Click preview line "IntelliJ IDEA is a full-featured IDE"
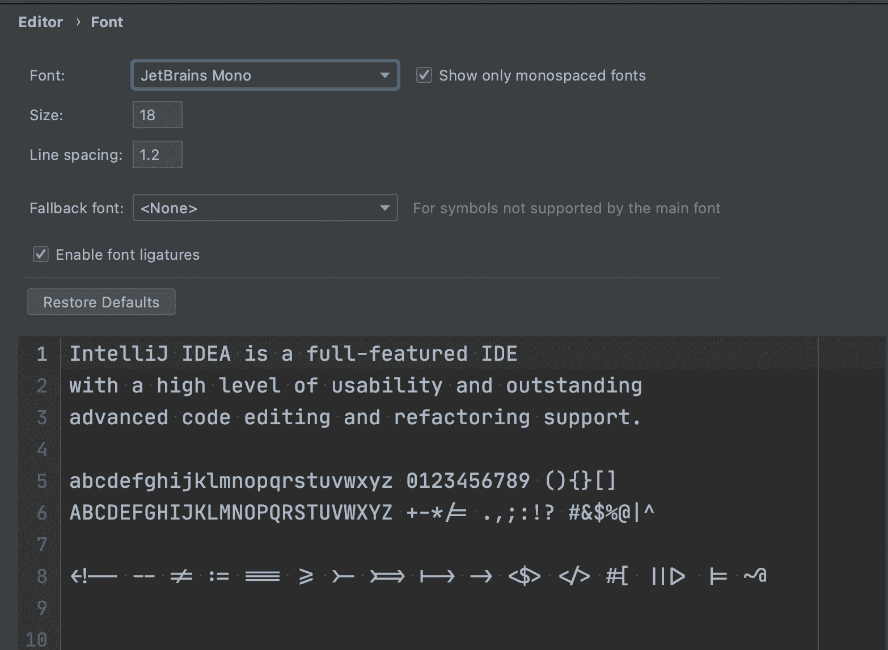This screenshot has height=650, width=888. pyautogui.click(x=293, y=354)
